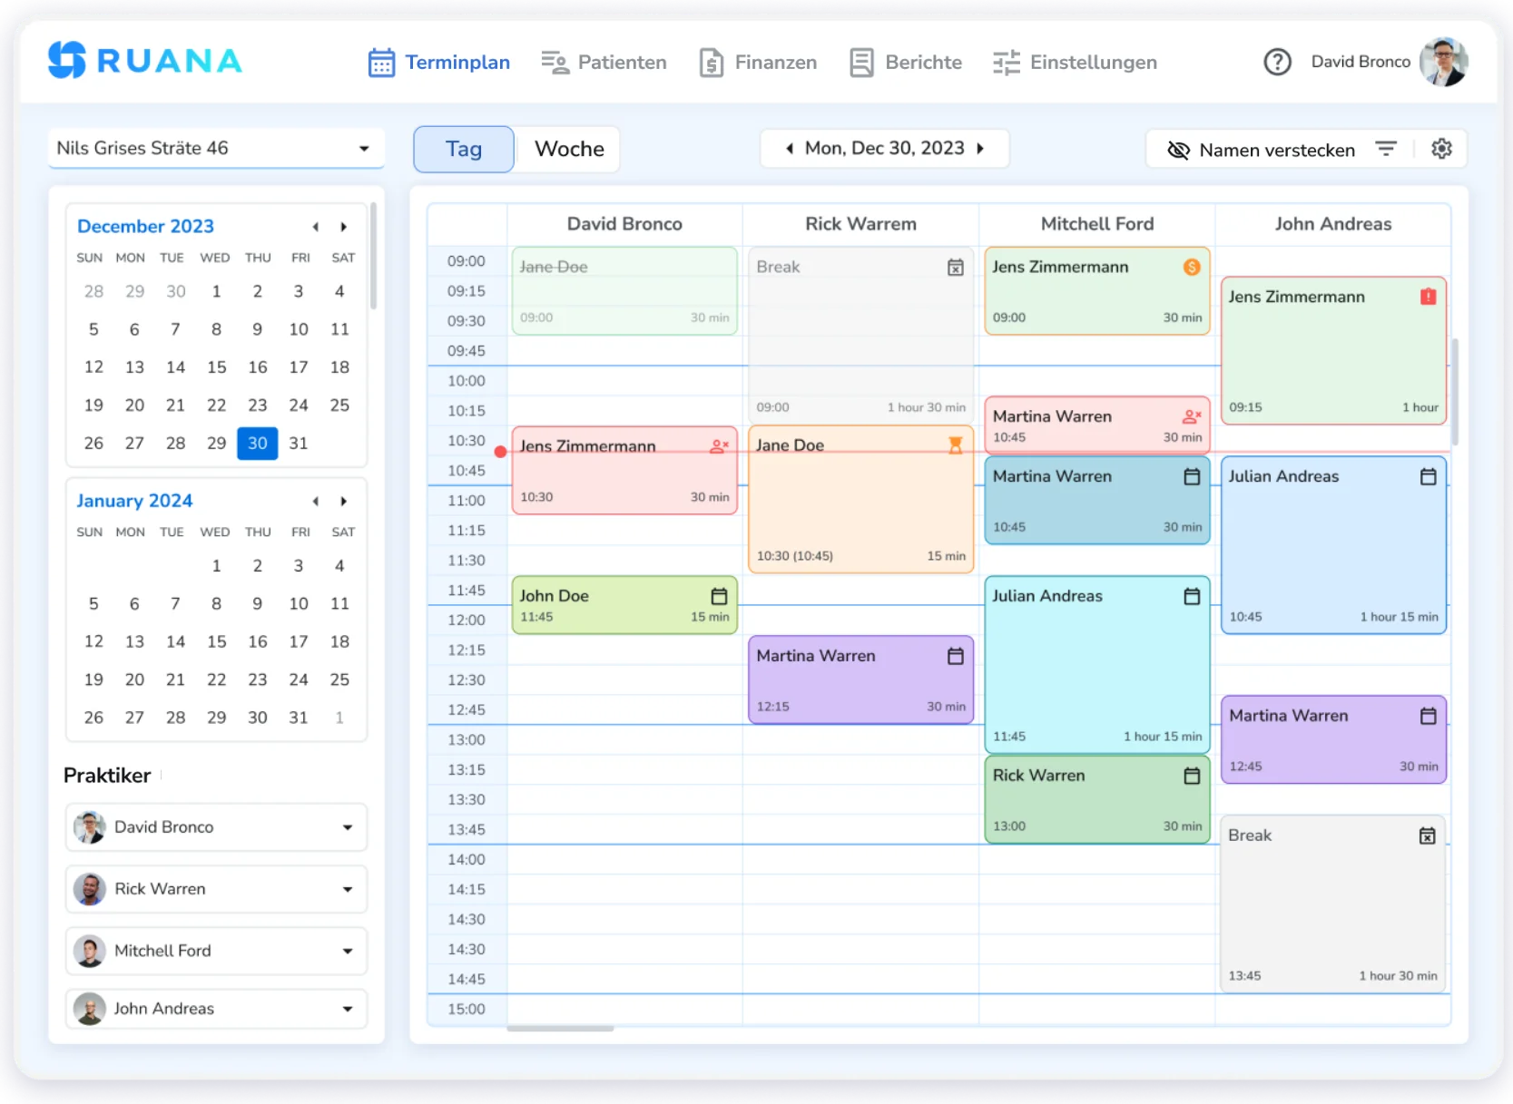Open the Terminplan calendar icon

point(381,61)
